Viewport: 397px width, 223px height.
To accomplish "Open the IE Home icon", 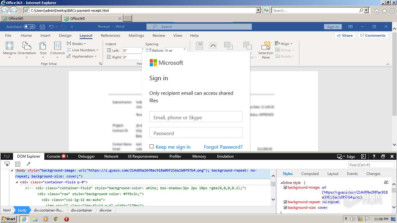I will coord(377,11).
